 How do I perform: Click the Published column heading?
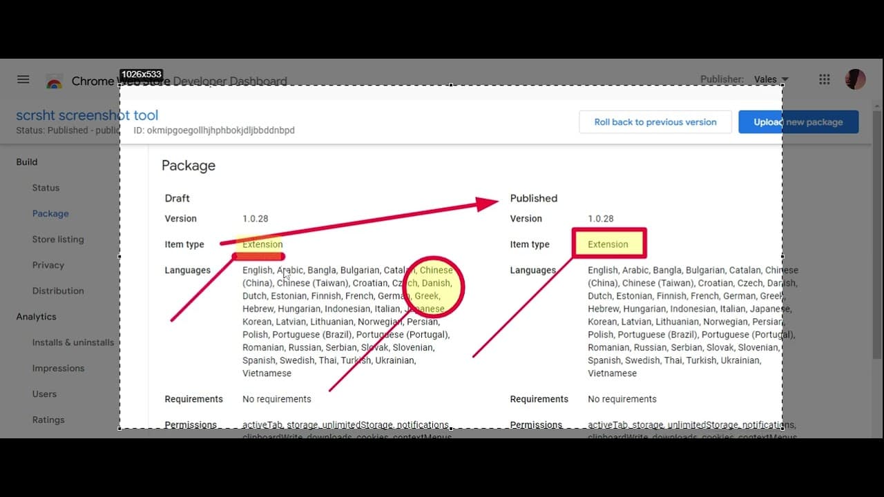pyautogui.click(x=534, y=198)
